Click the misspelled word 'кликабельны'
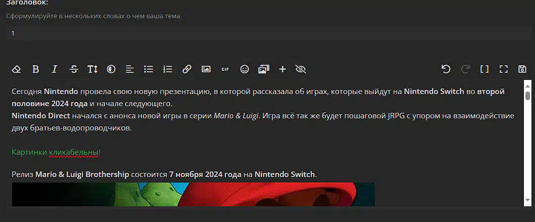This screenshot has height=222, width=535. [x=74, y=152]
